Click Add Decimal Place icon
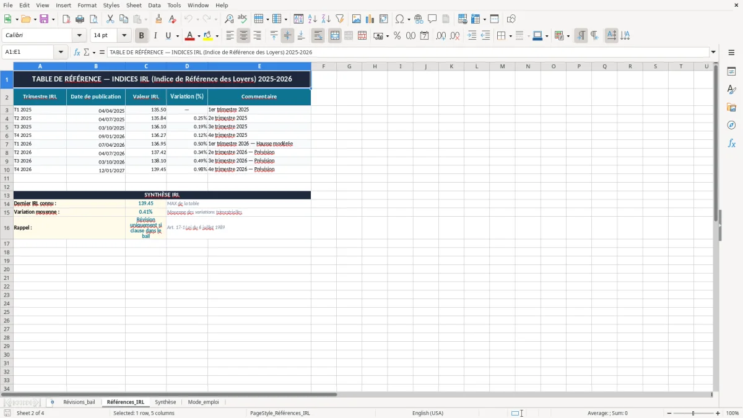 [x=441, y=36]
